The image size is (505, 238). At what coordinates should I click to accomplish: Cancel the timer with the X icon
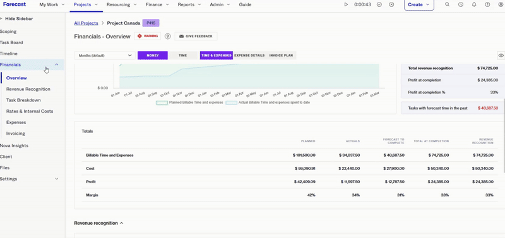[x=391, y=4]
